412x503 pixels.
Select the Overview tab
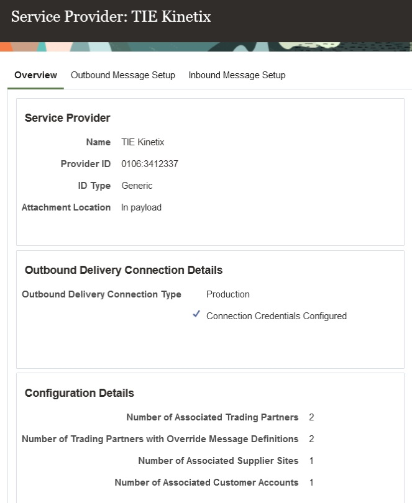[x=35, y=75]
